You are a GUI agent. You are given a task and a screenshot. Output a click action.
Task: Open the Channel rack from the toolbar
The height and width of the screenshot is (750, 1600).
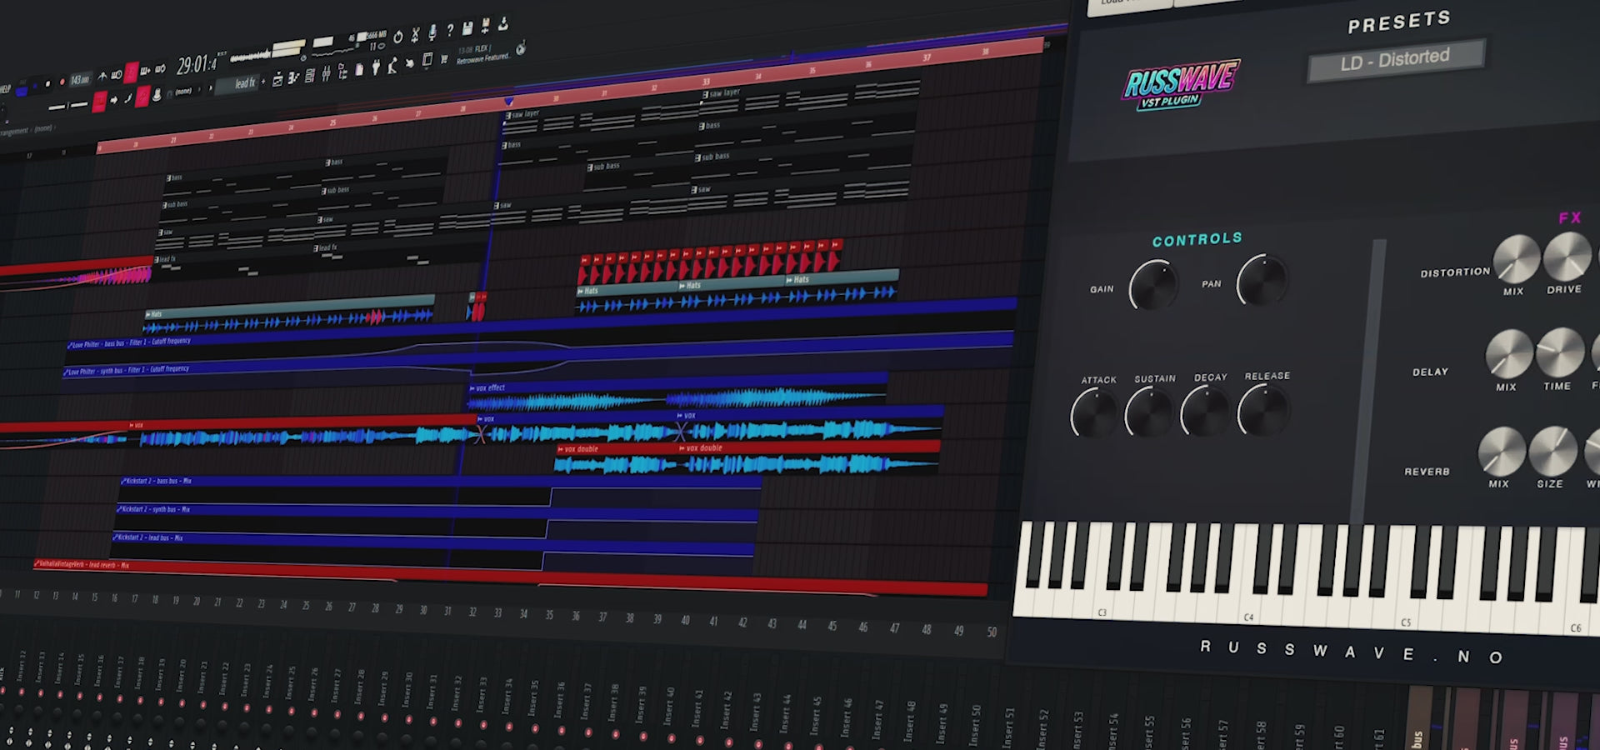pos(309,75)
